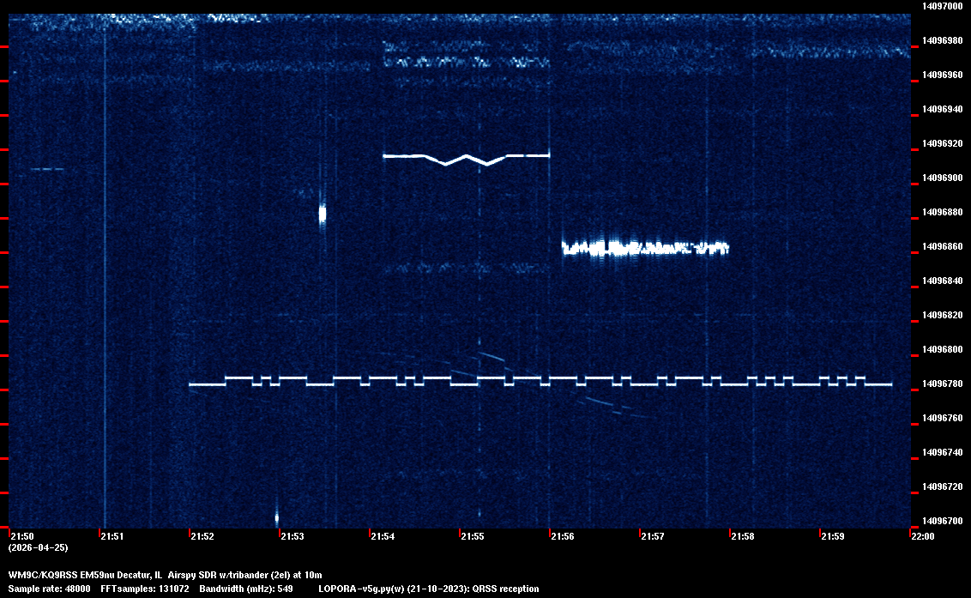
Task: Click the 22:00 time axis label
Action: pos(923,536)
